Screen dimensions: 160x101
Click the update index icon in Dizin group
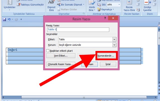[x=154, y=4]
